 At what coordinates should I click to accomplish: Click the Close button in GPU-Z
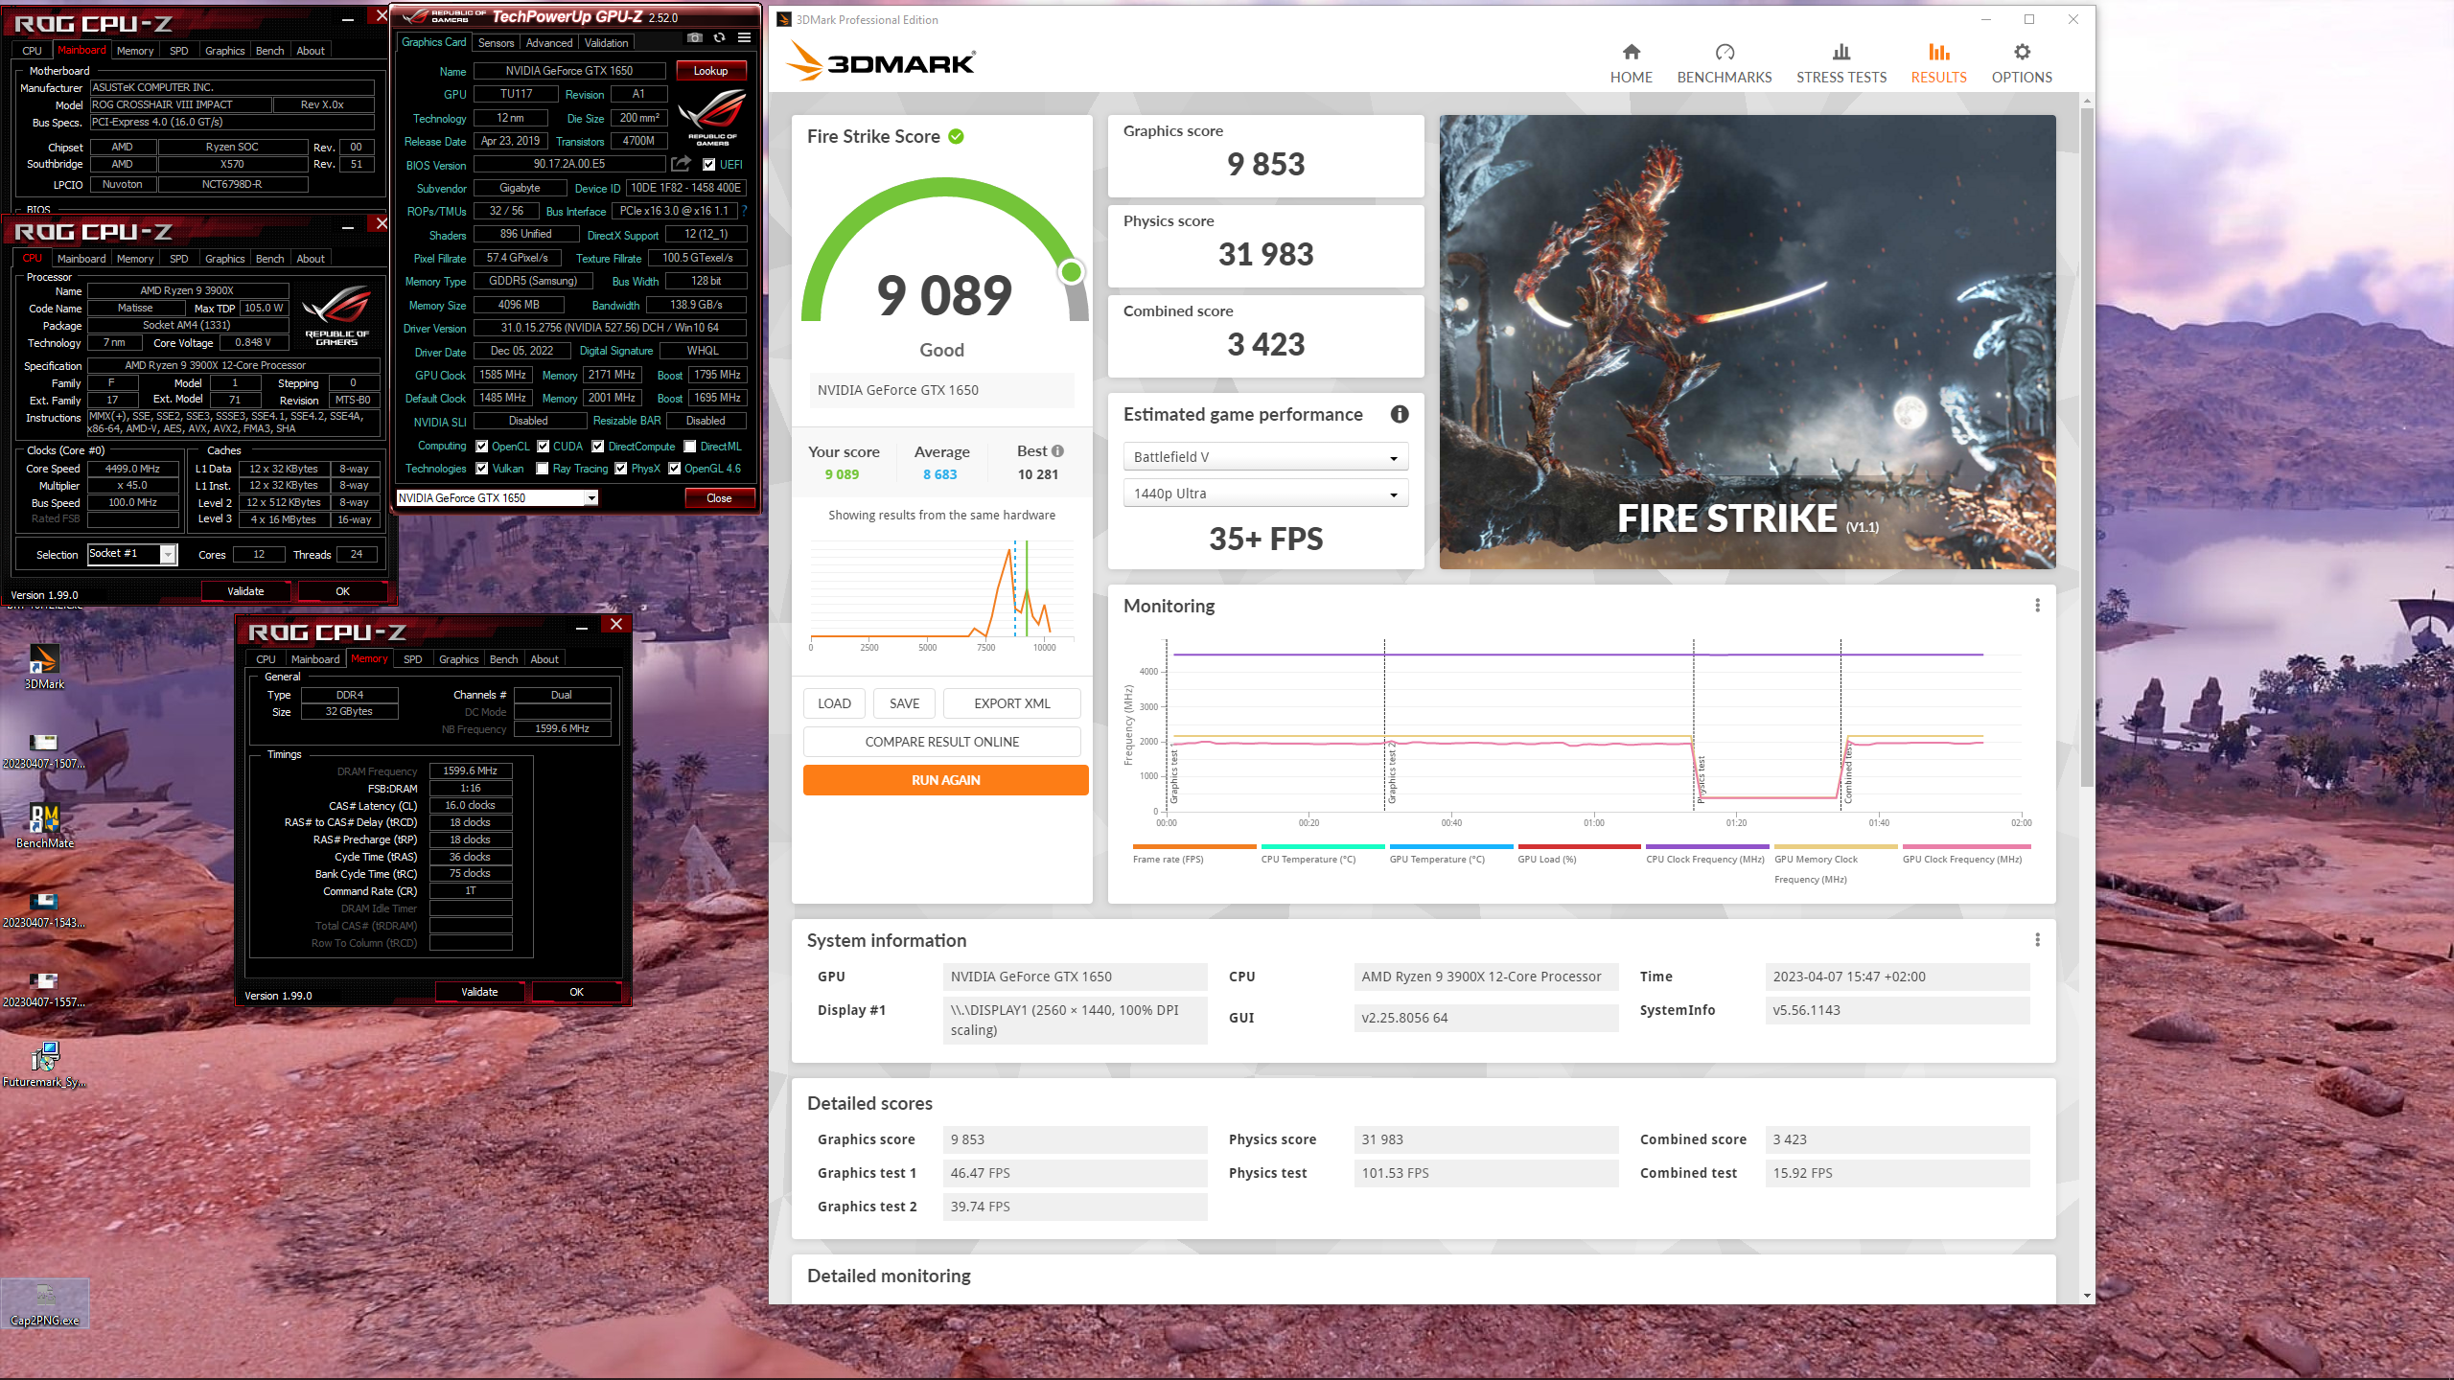719,498
